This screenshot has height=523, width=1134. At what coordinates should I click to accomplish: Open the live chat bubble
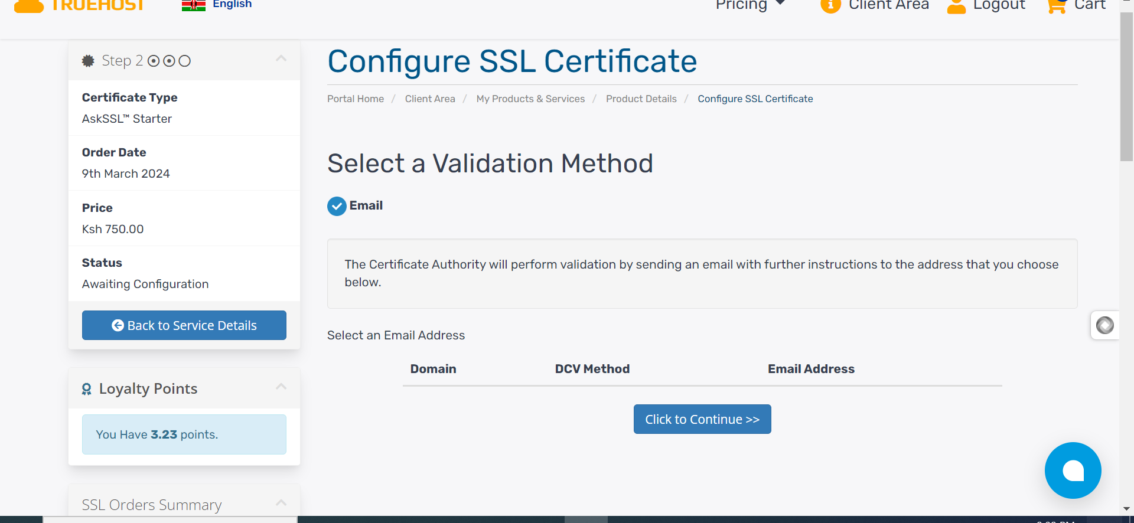[1073, 470]
